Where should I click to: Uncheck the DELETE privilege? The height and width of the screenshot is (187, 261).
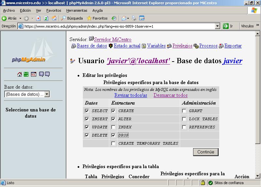pyautogui.click(x=87, y=135)
